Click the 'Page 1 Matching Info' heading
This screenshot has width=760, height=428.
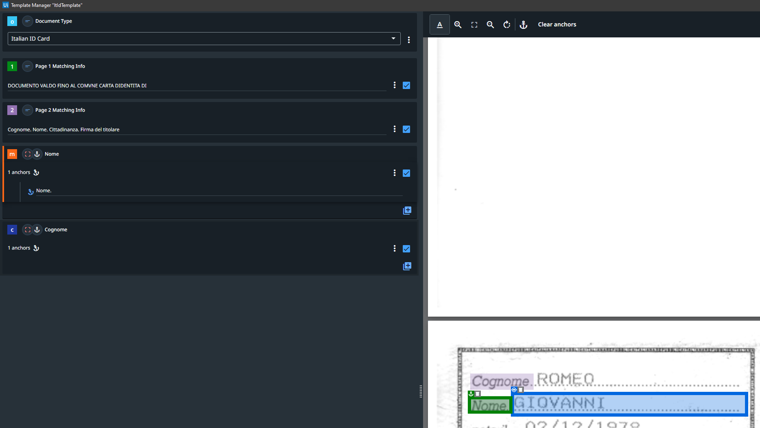(60, 66)
